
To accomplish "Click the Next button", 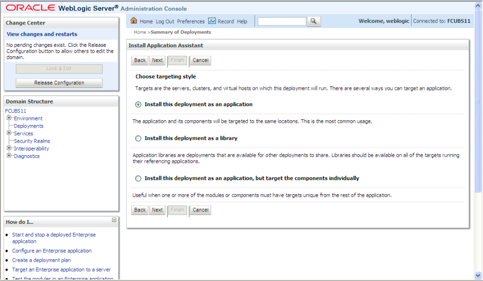I will click(x=157, y=60).
